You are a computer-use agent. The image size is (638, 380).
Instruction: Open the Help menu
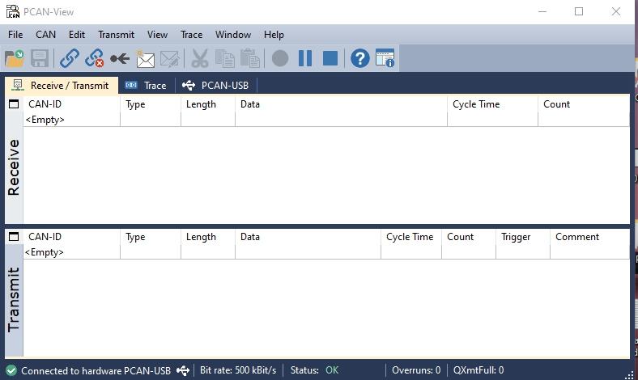click(274, 35)
